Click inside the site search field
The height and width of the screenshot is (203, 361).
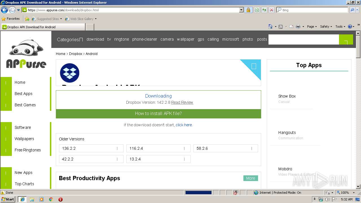click(303, 39)
